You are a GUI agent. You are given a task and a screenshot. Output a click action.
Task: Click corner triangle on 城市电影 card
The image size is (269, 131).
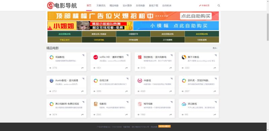(x=171, y=102)
